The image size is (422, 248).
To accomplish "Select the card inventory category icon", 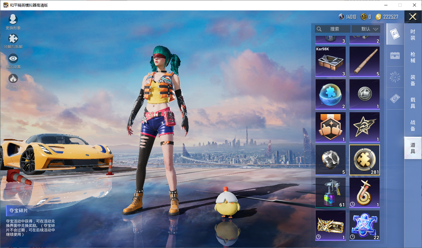I will click(x=395, y=34).
